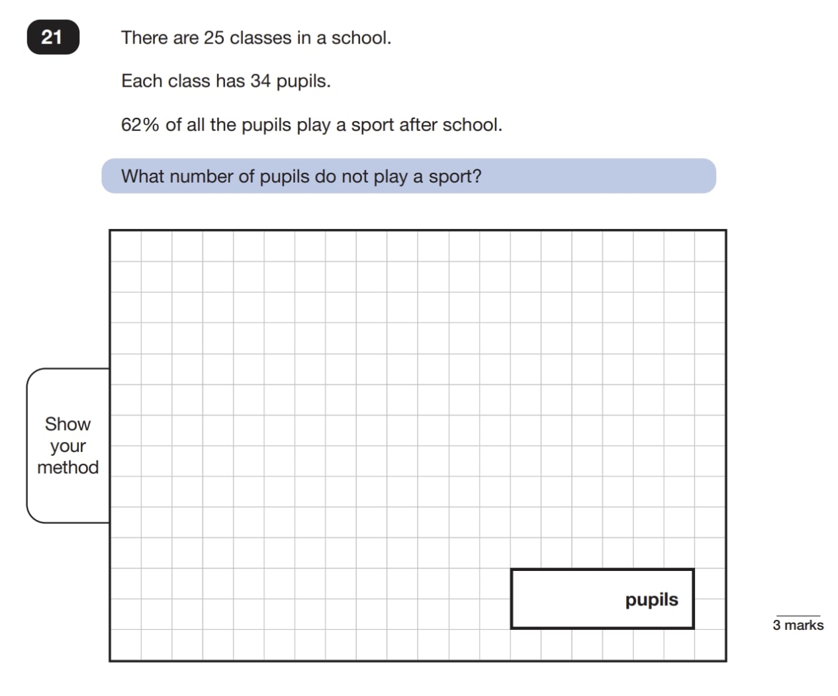Click the '3 marks' label
The image size is (838, 696).
click(x=798, y=625)
